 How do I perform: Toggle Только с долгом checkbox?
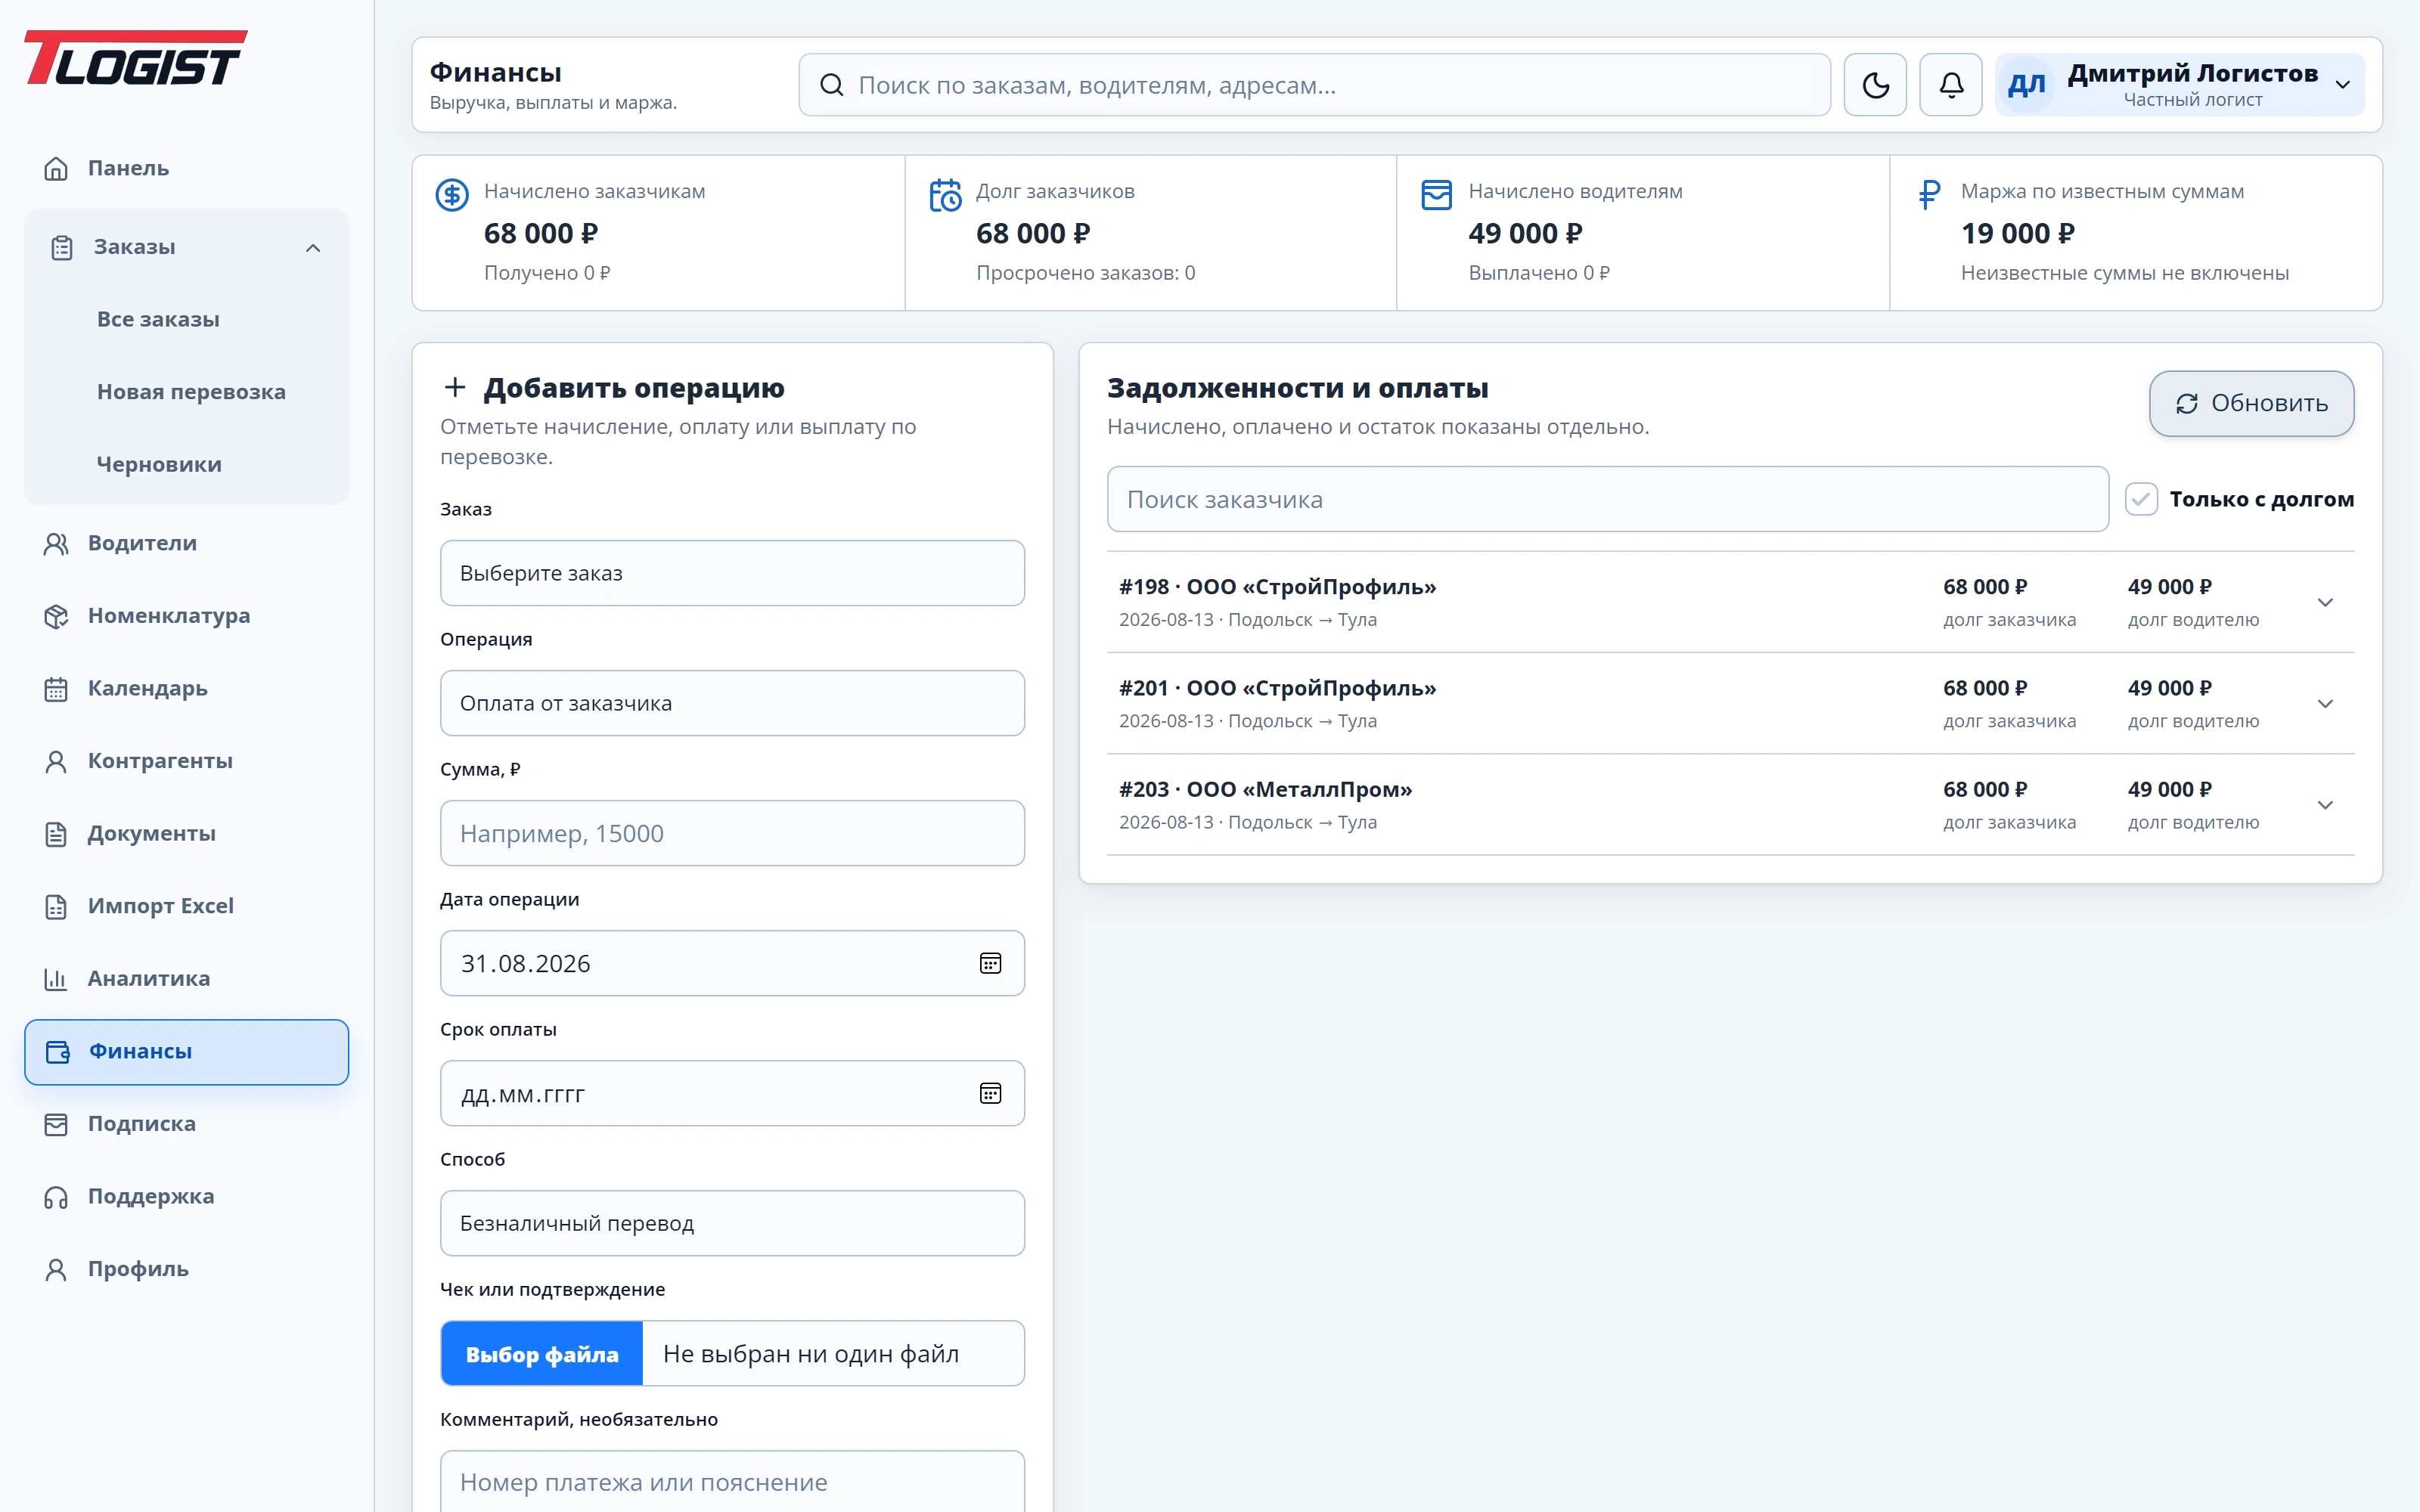pos(2141,499)
